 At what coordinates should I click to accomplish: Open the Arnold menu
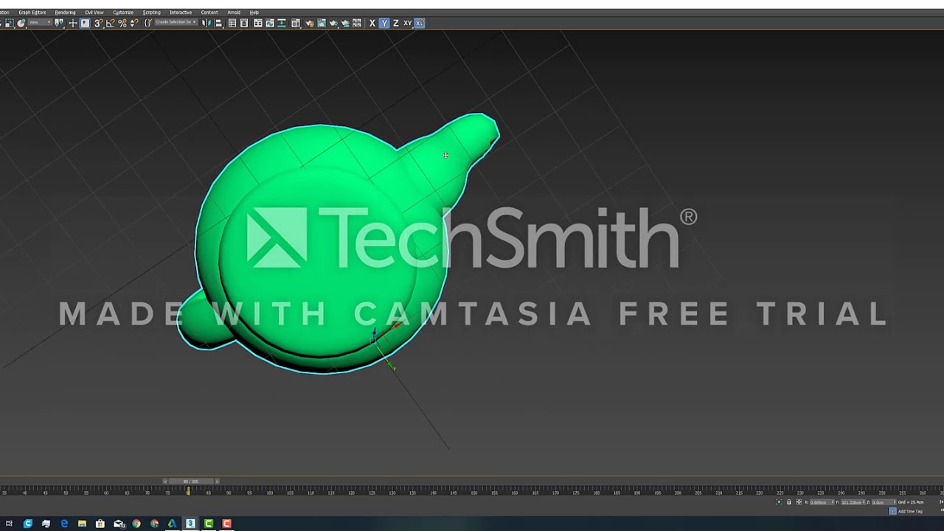tap(234, 13)
